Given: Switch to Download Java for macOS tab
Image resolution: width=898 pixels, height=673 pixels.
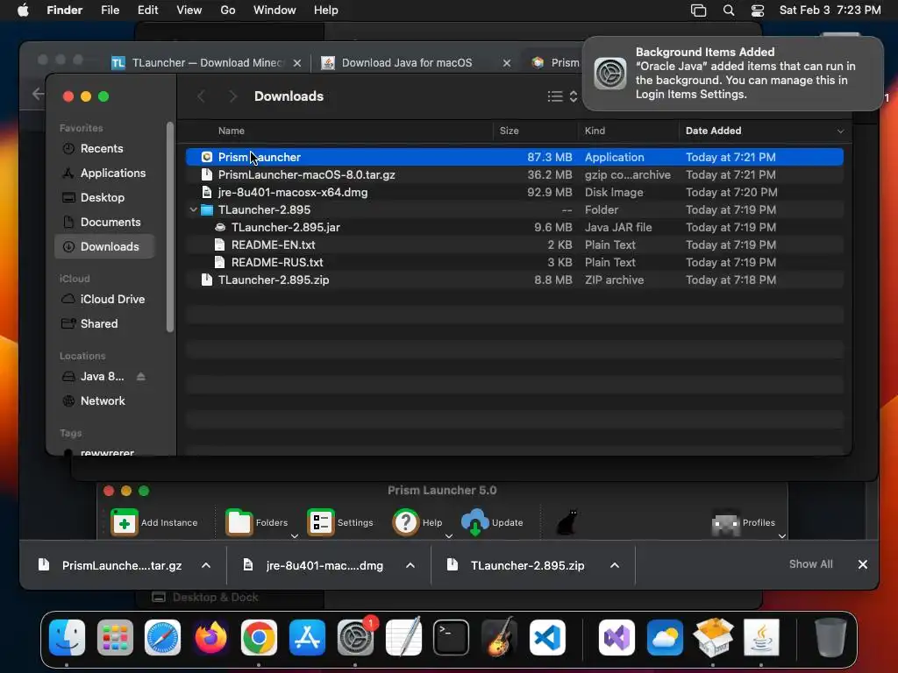Looking at the screenshot, I should pos(407,63).
